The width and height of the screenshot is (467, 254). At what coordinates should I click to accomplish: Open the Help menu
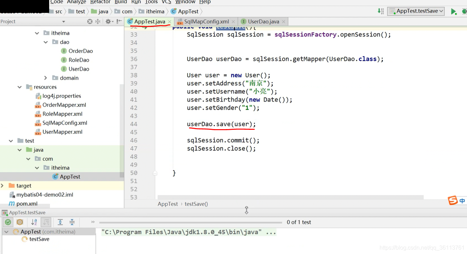pyautogui.click(x=205, y=2)
